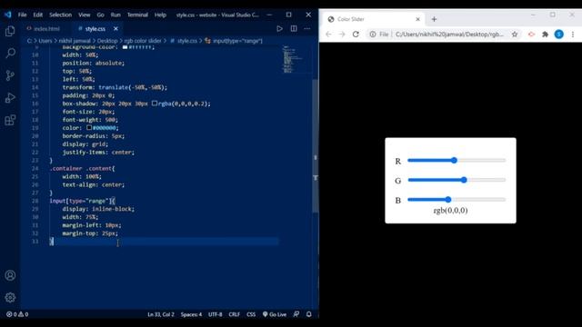582x327 pixels.
Task: Click the browser Back arrow
Action: pyautogui.click(x=328, y=35)
